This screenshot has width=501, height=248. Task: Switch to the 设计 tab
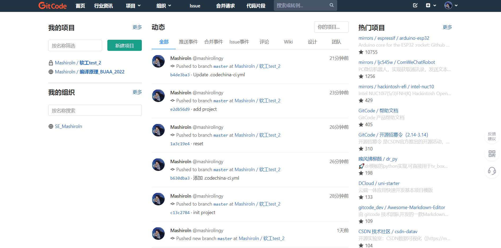point(312,42)
